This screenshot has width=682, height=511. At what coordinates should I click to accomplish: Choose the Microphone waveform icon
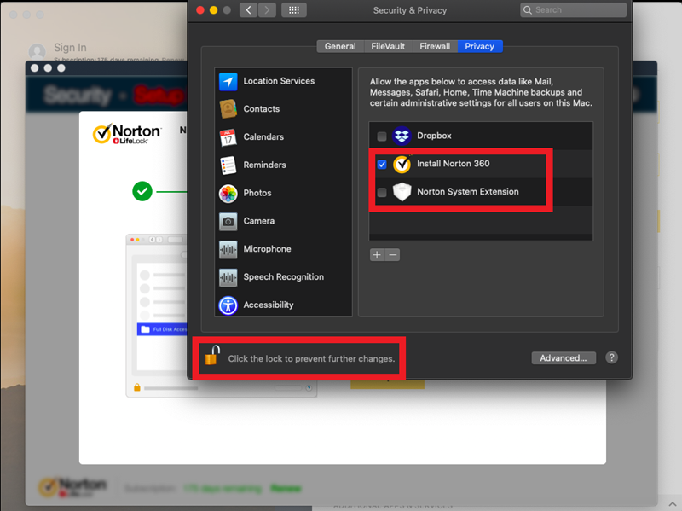pos(228,249)
